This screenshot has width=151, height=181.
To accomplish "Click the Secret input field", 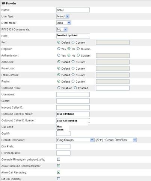I will click(x=73, y=101).
